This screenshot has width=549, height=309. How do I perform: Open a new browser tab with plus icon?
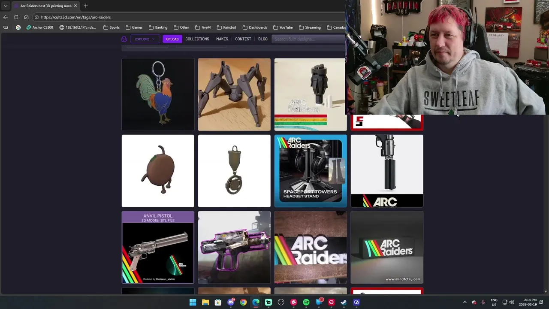[x=86, y=6]
